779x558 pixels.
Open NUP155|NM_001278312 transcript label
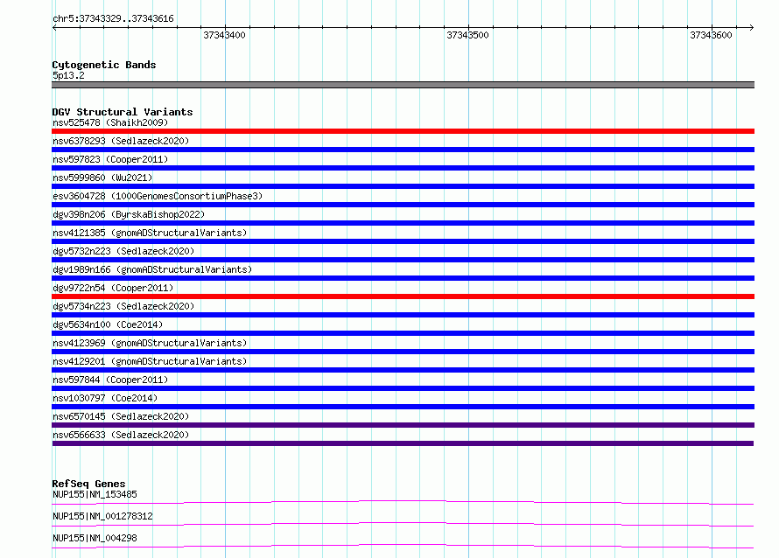pos(102,516)
